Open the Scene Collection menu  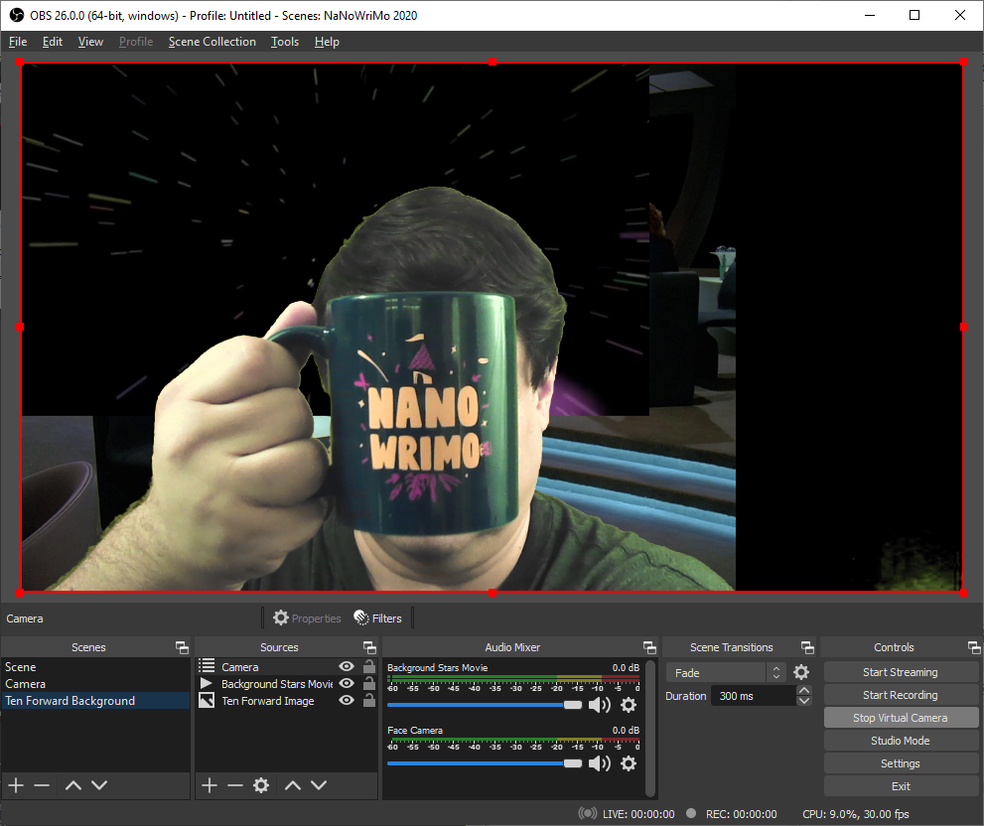212,42
